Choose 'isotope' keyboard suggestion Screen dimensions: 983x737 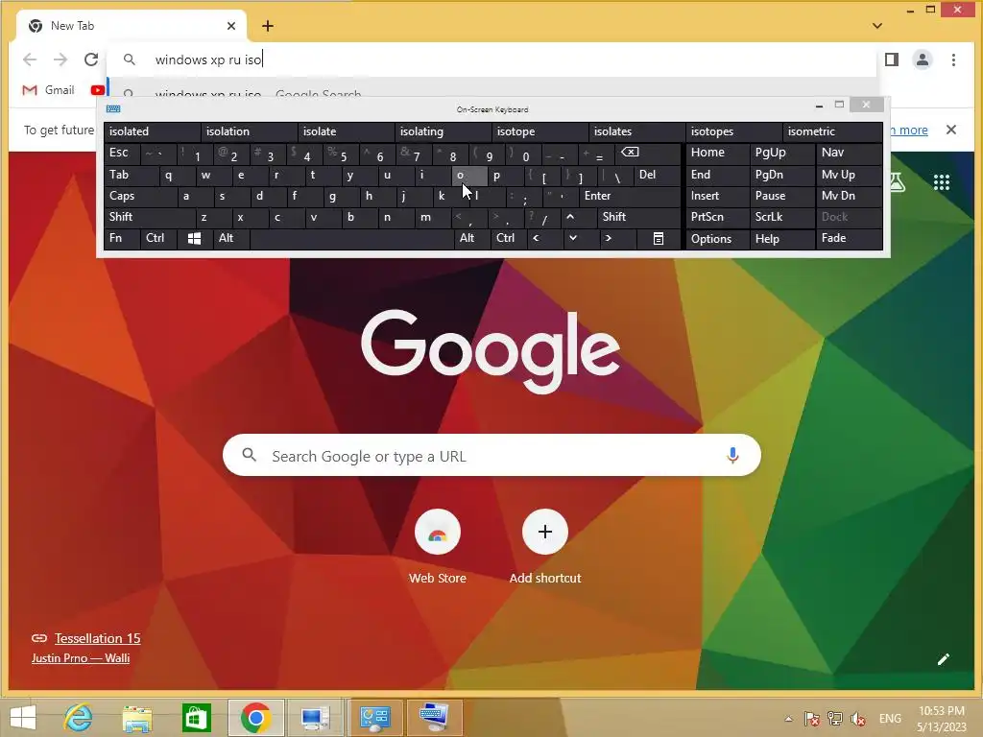[x=539, y=131]
